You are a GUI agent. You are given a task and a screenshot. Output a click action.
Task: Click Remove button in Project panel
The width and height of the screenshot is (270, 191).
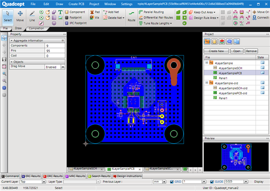click(251, 51)
